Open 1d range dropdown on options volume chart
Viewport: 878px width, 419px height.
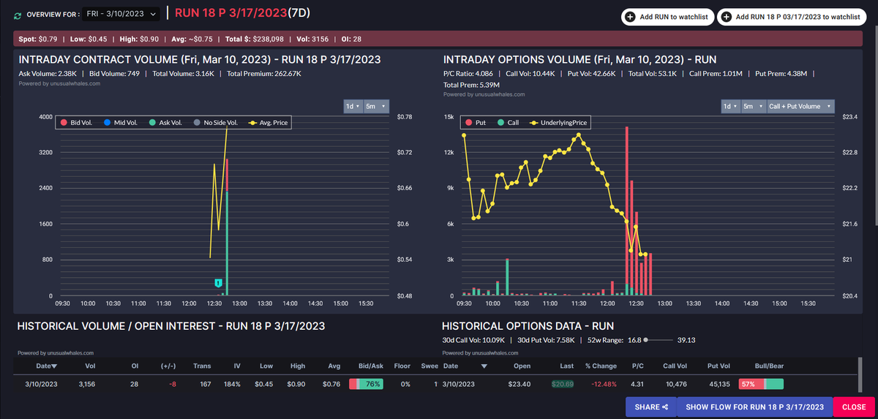pos(730,106)
